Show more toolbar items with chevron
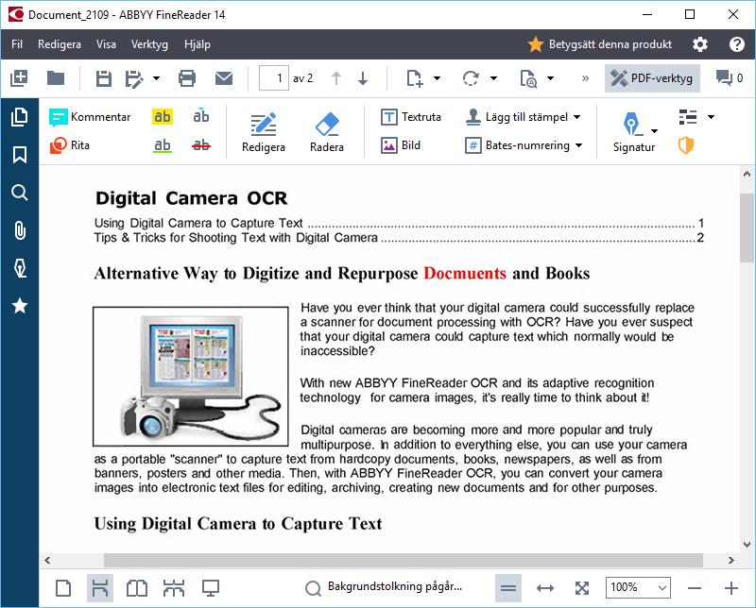This screenshot has width=756, height=608. [x=585, y=78]
